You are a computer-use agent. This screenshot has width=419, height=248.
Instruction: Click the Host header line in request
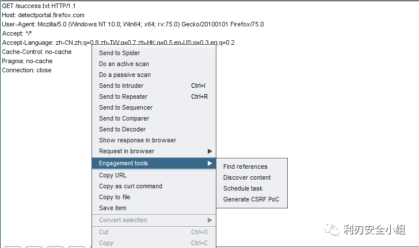click(x=43, y=15)
